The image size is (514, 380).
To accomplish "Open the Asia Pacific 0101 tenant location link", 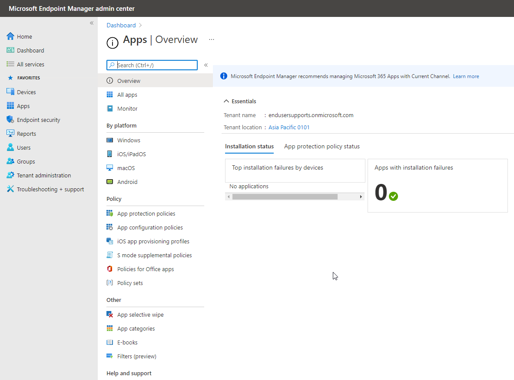I will 289,128.
